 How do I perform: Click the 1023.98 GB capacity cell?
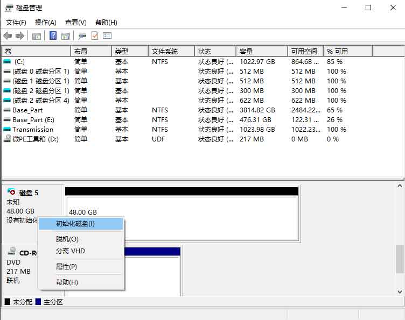tap(257, 130)
